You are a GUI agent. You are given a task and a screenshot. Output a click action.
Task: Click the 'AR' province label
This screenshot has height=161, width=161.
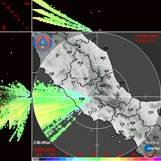click(x=69, y=52)
